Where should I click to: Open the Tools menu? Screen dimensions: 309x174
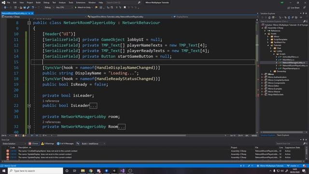pos(71,2)
